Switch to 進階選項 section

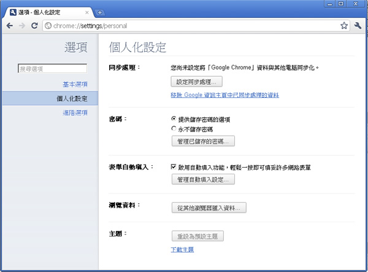(75, 112)
